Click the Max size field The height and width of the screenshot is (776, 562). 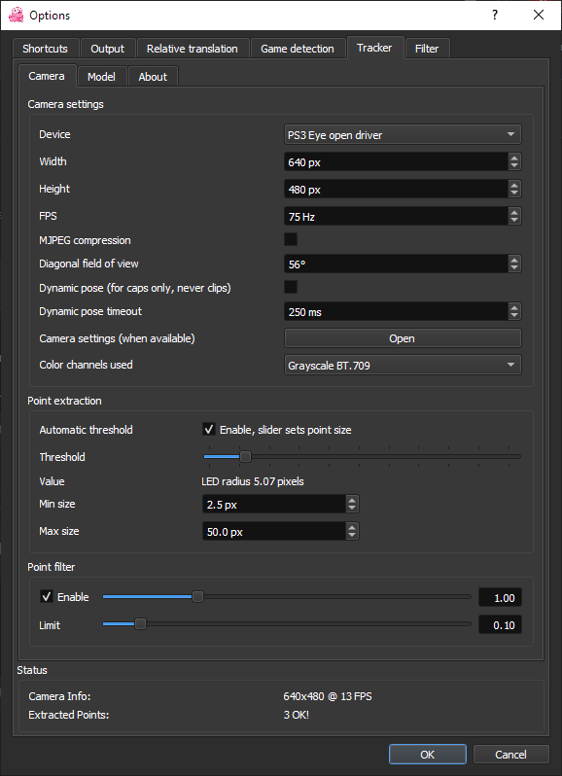(x=274, y=532)
